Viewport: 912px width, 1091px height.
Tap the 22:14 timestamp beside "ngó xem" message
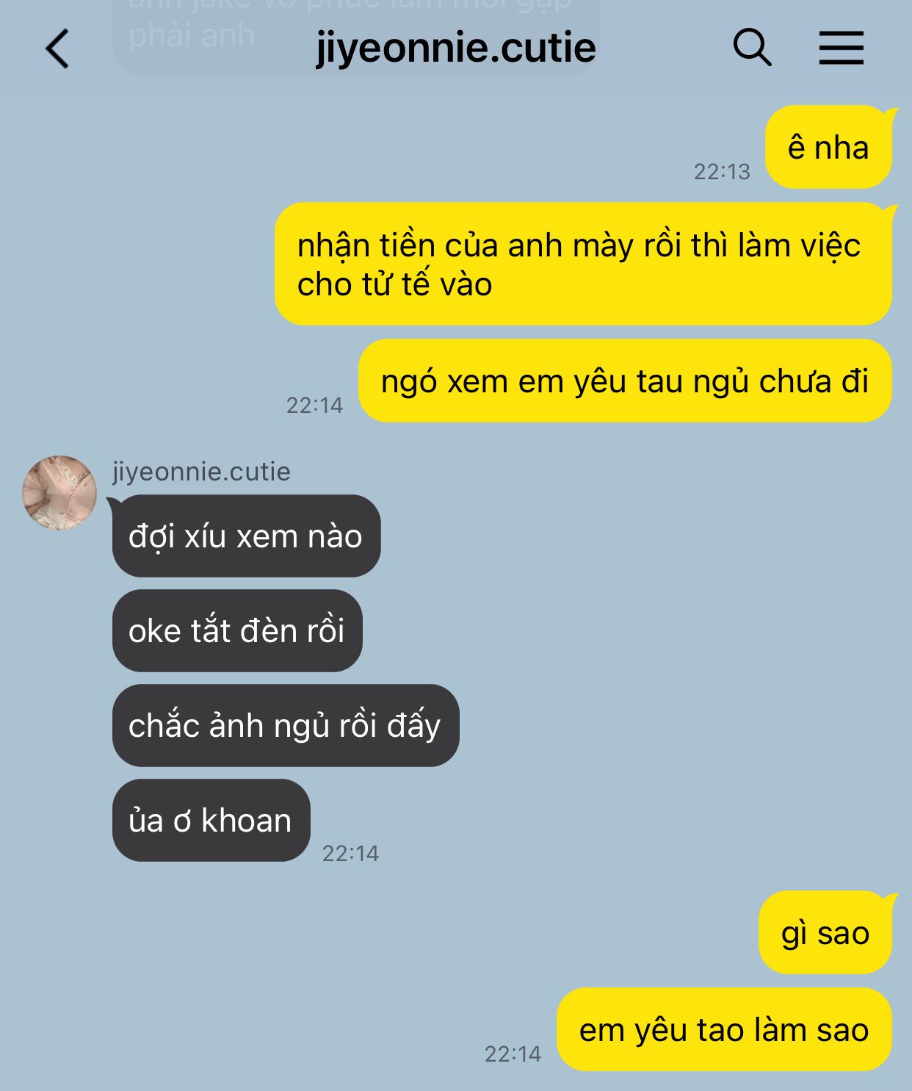click(314, 406)
